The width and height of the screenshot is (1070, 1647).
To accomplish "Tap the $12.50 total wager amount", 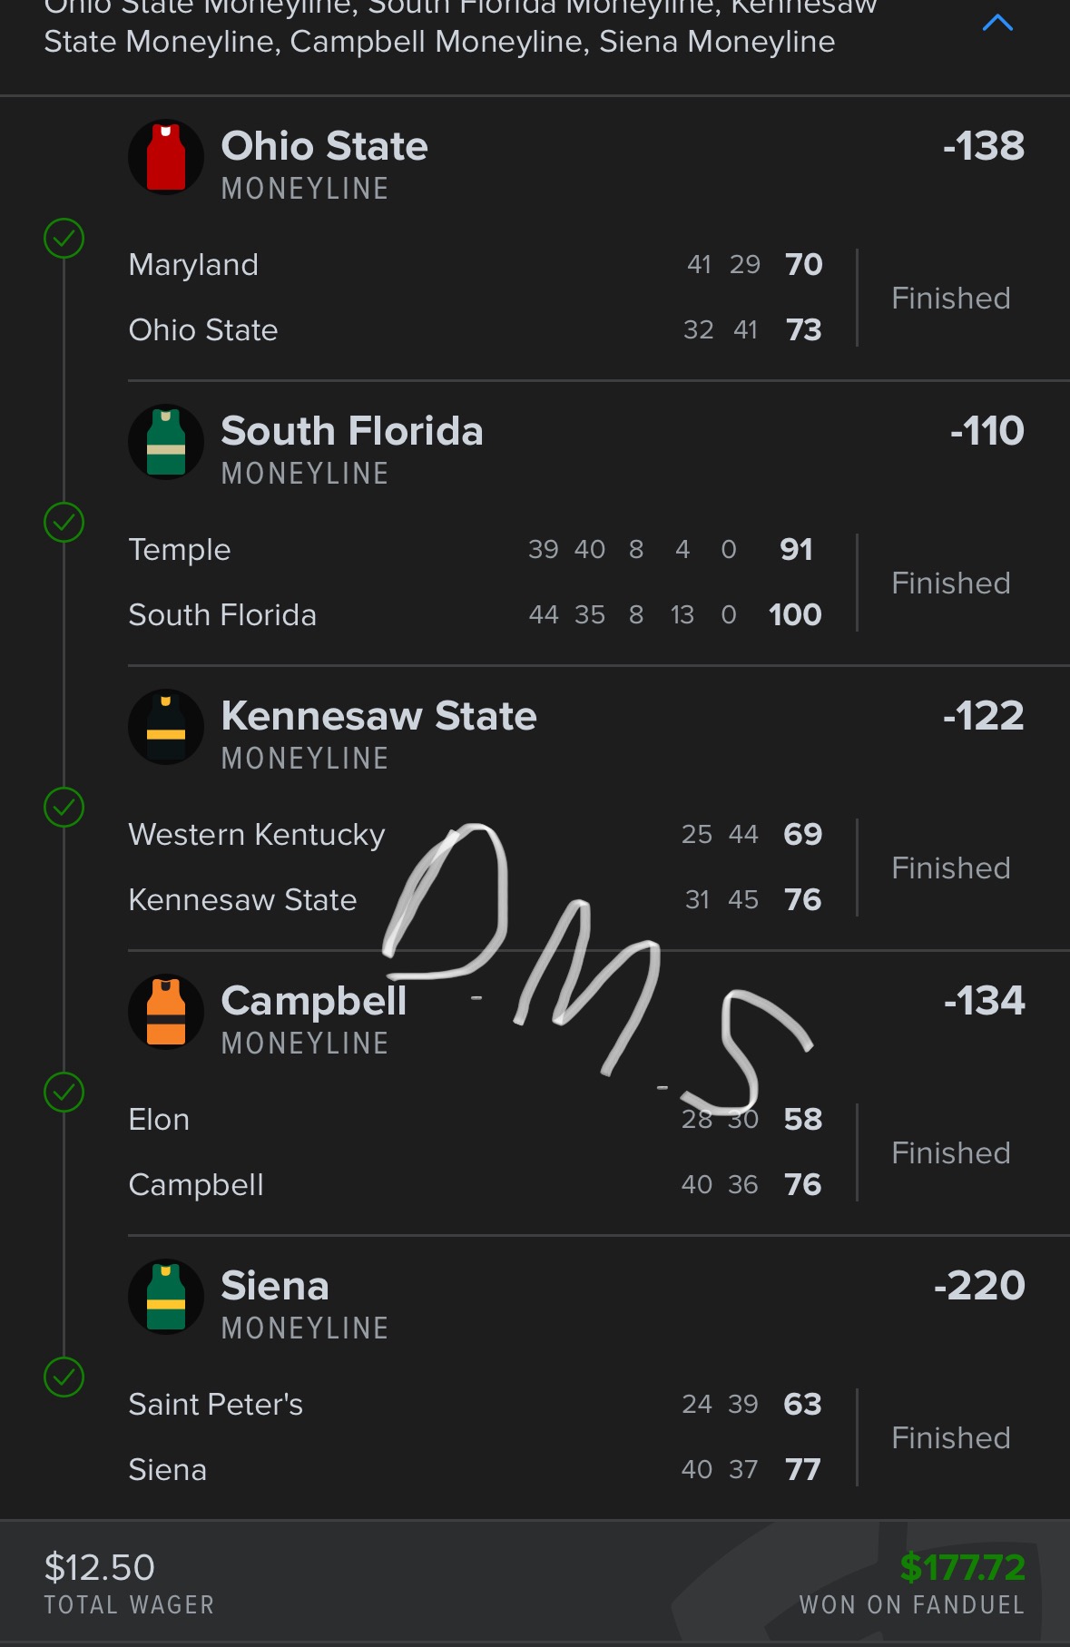I will click(x=100, y=1567).
